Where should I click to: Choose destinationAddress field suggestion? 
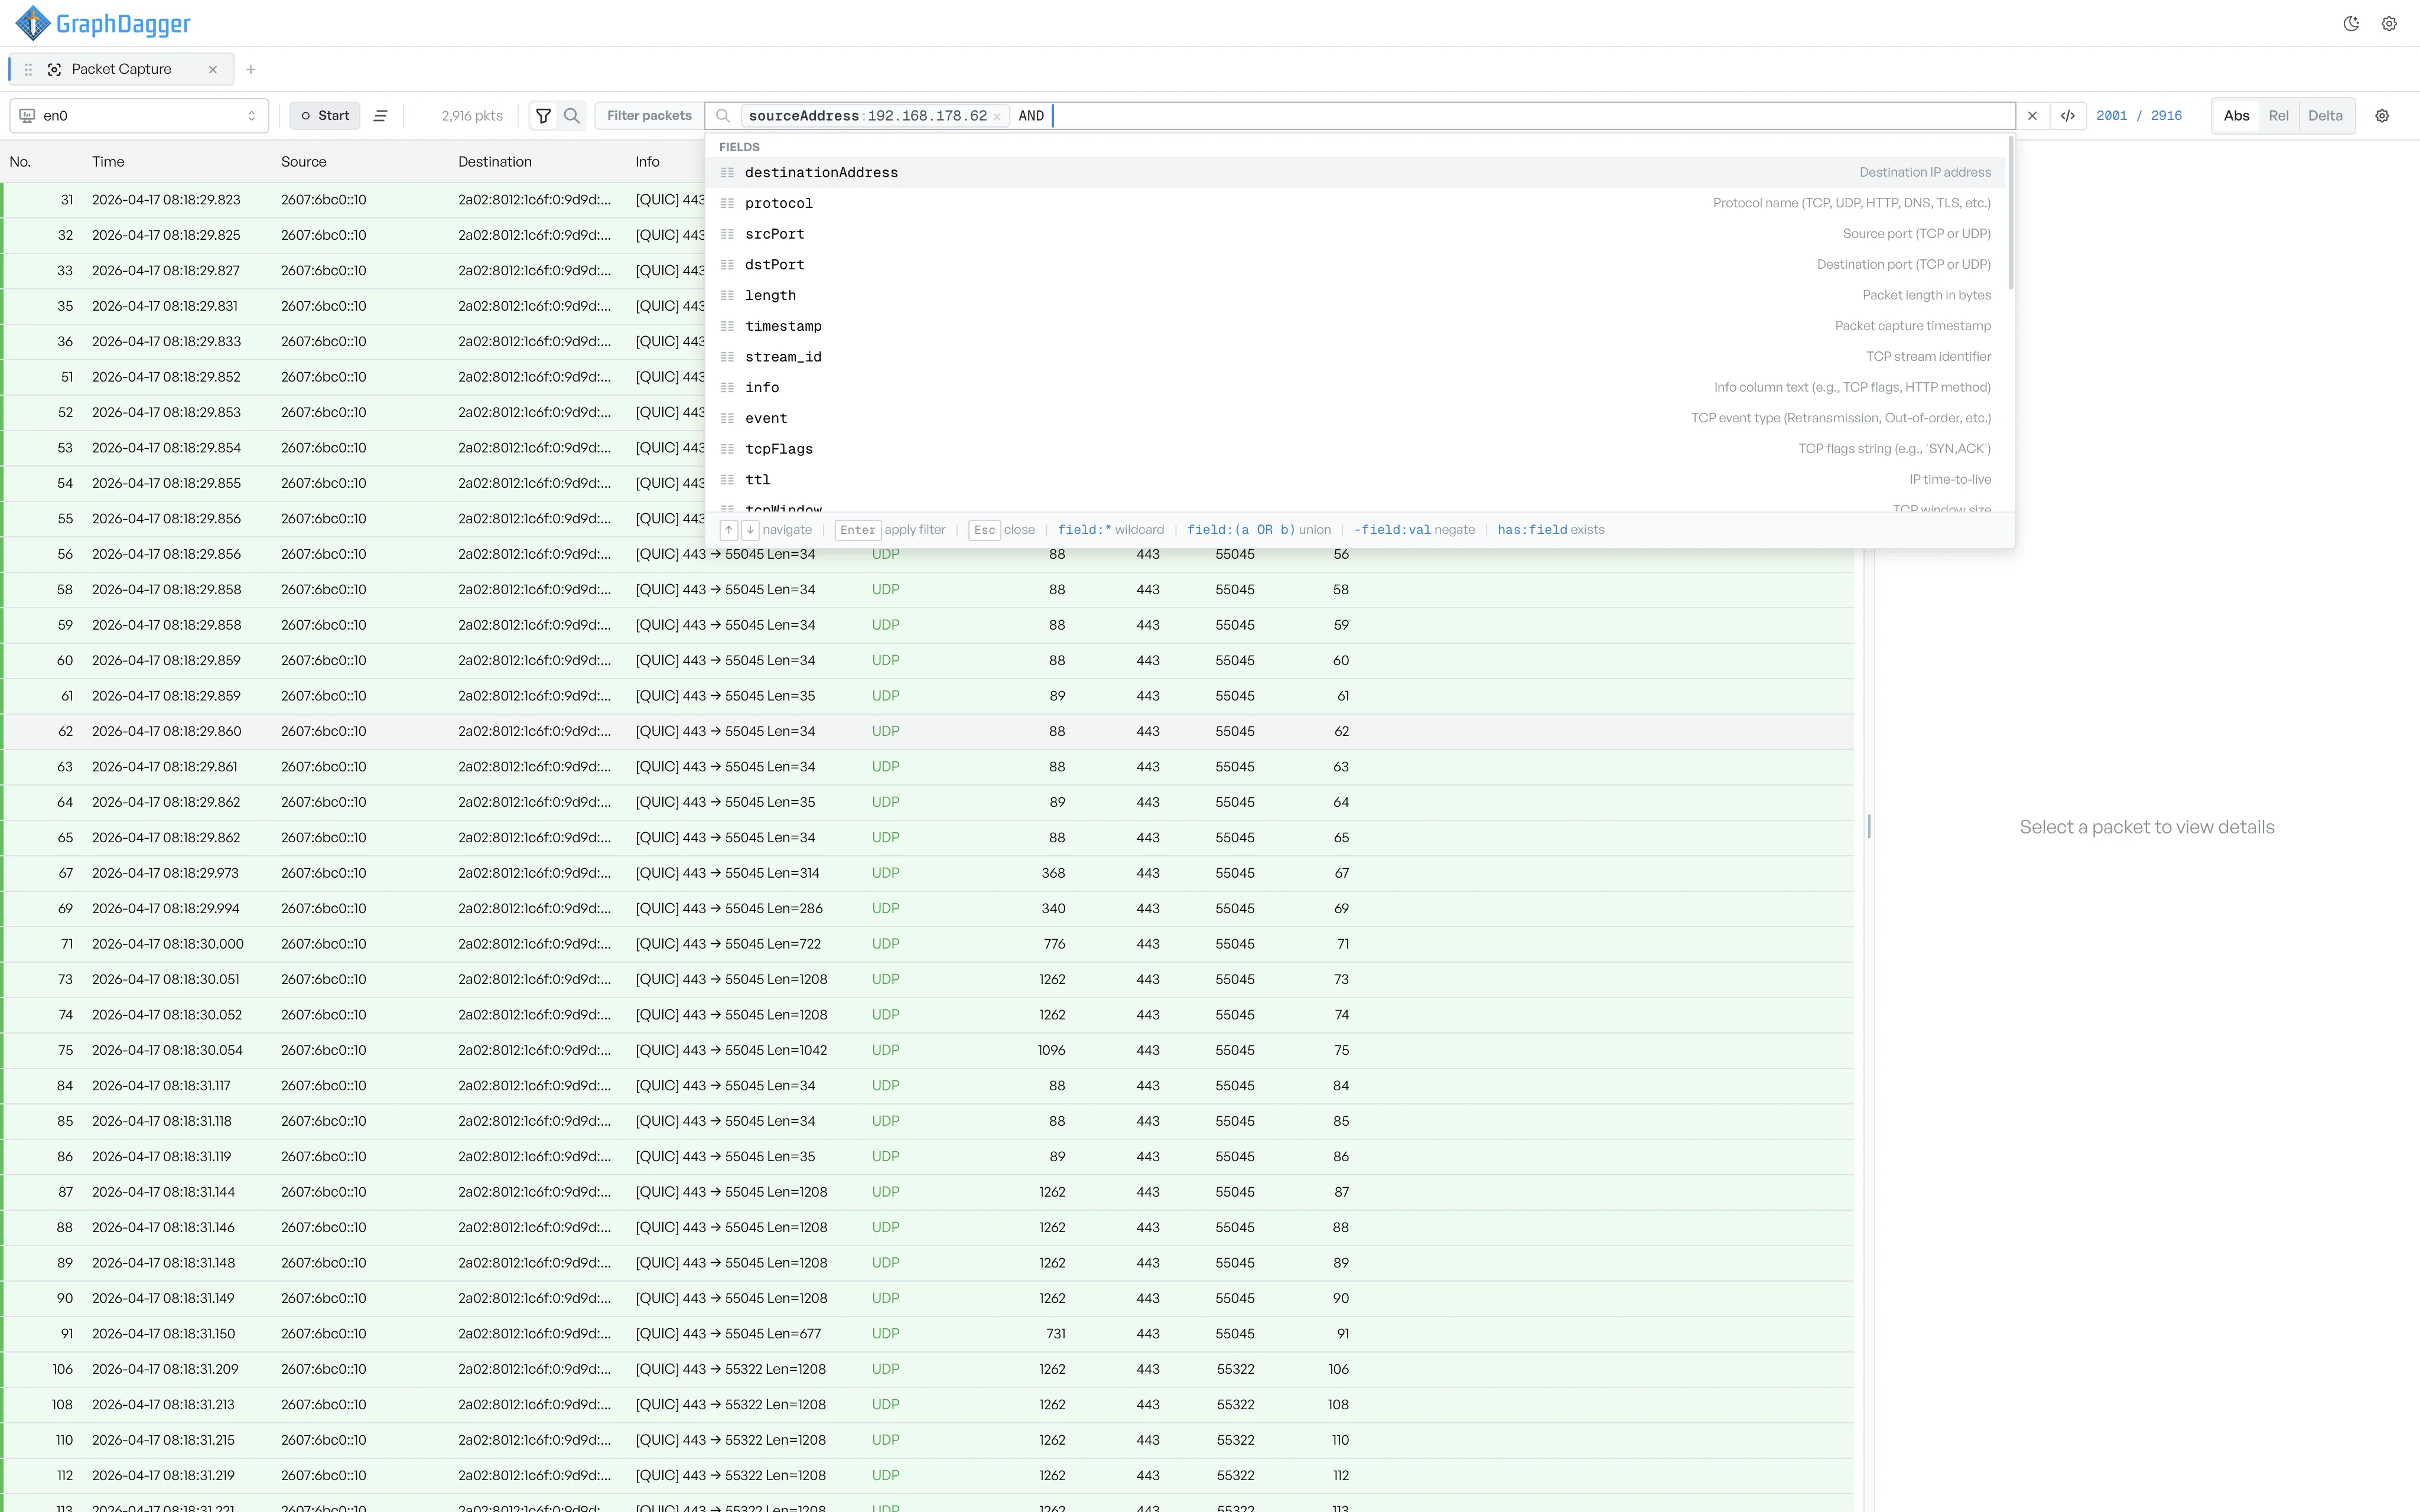1355,173
